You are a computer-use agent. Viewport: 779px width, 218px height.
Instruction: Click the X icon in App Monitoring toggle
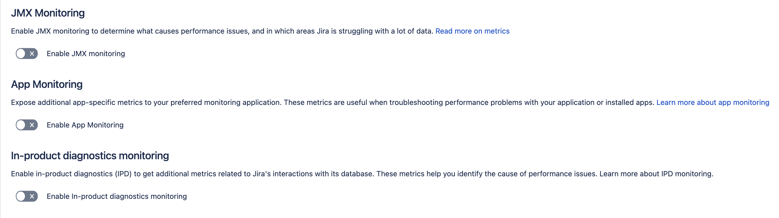[32, 125]
